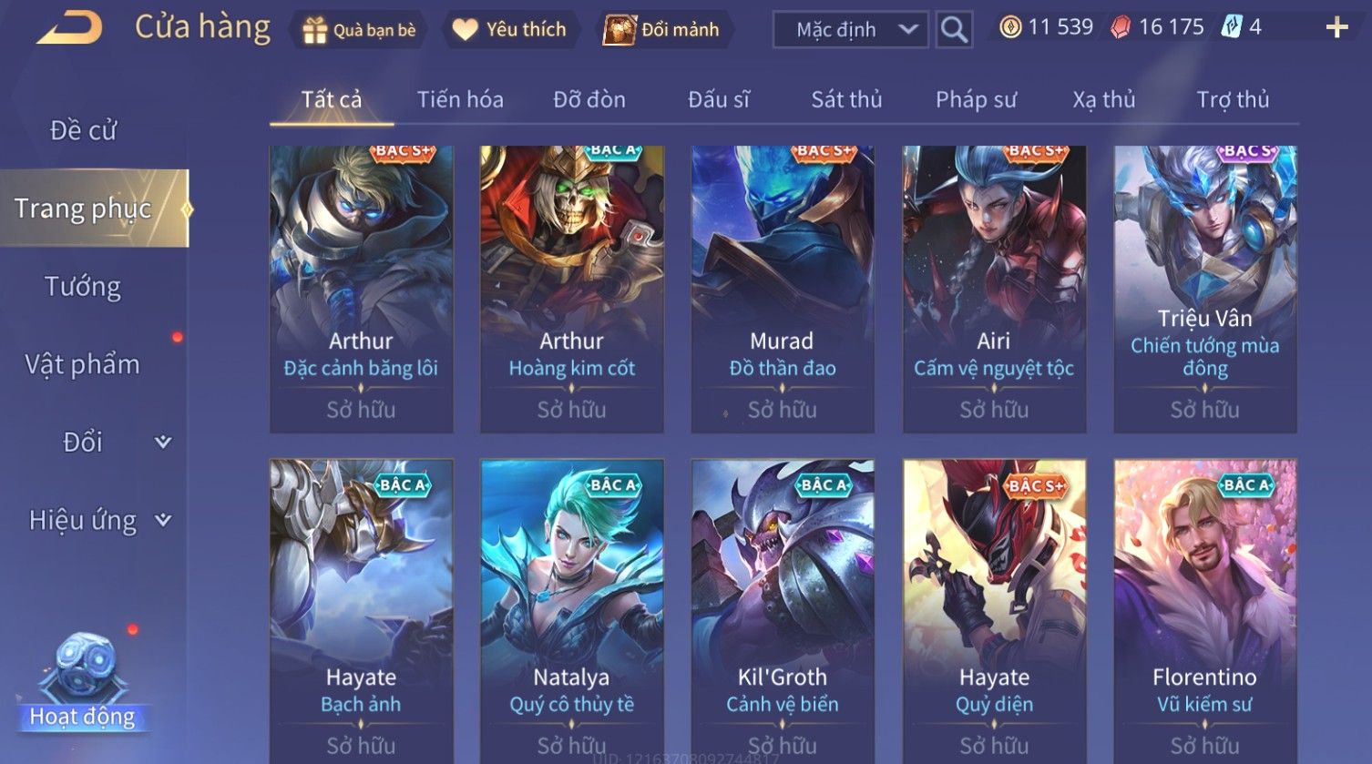1372x764 pixels.
Task: Select the Đề cử sidebar item
Action: point(83,130)
